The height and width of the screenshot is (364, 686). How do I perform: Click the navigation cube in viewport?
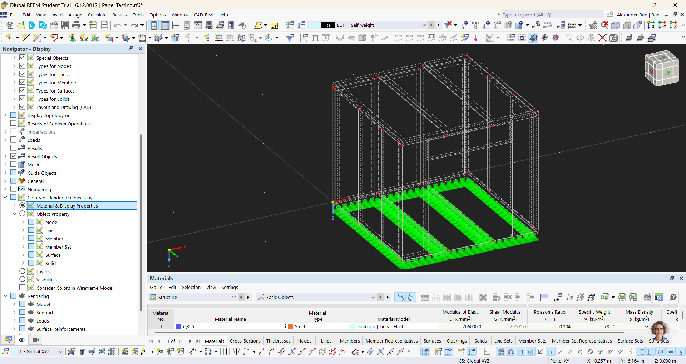click(x=662, y=68)
